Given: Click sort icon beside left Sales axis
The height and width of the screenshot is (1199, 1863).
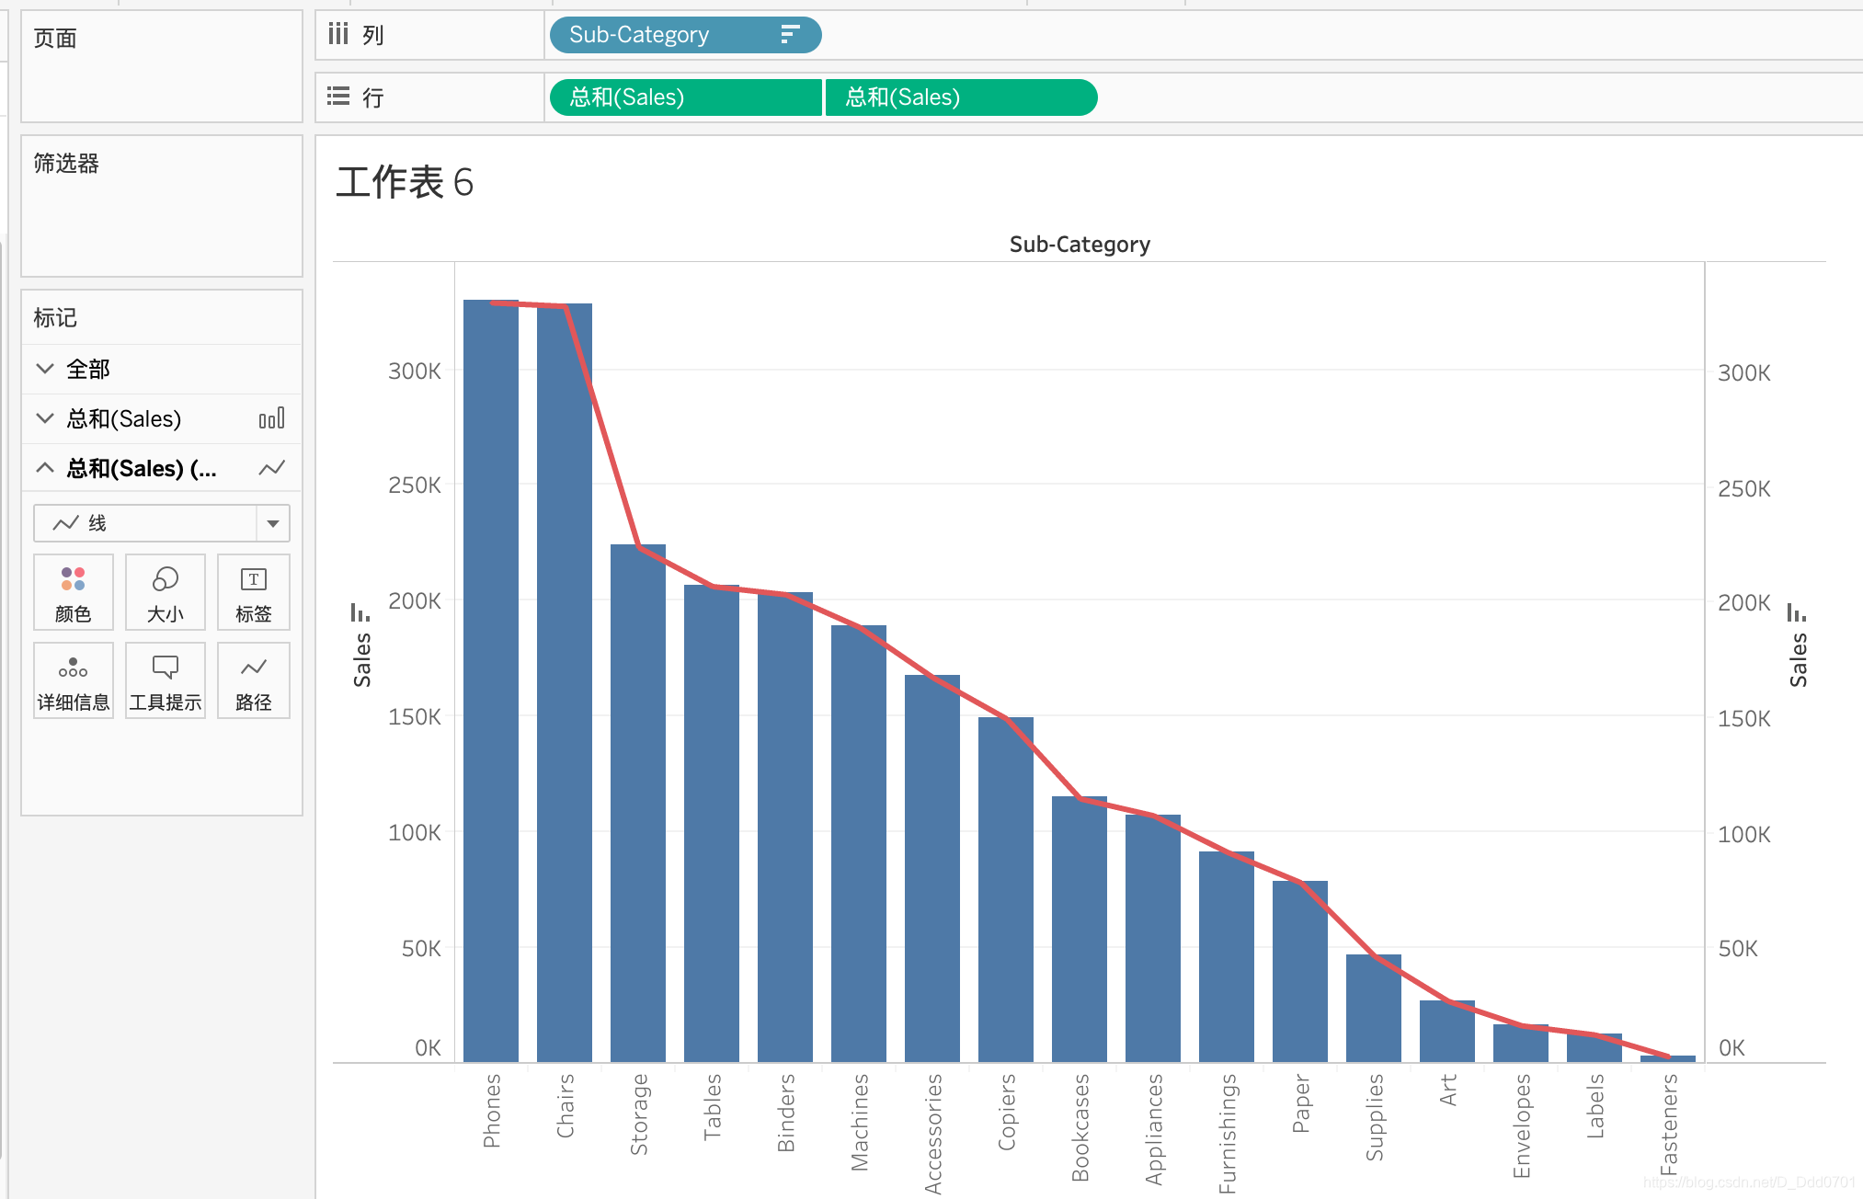Looking at the screenshot, I should click(x=360, y=612).
